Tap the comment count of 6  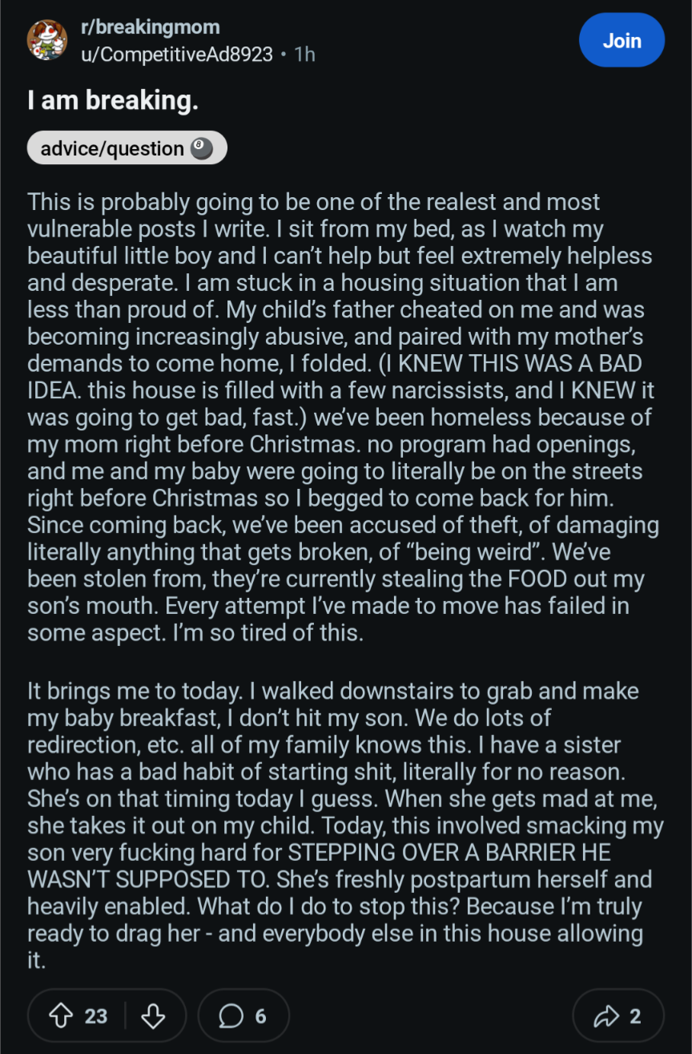click(x=260, y=1016)
